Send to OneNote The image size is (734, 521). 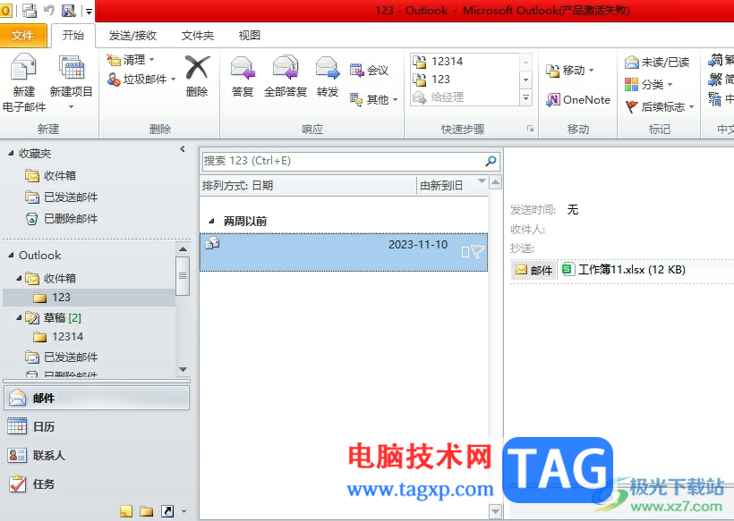pos(578,99)
